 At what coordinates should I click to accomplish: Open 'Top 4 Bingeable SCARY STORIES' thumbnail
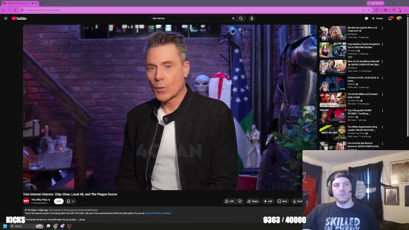(333, 116)
